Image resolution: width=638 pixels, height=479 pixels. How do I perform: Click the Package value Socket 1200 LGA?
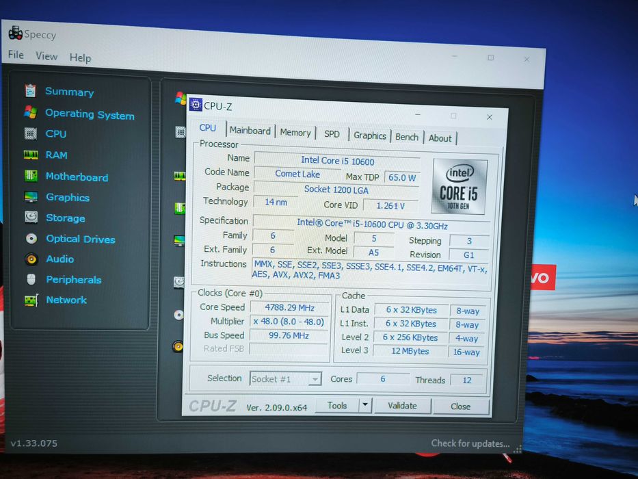(x=336, y=190)
